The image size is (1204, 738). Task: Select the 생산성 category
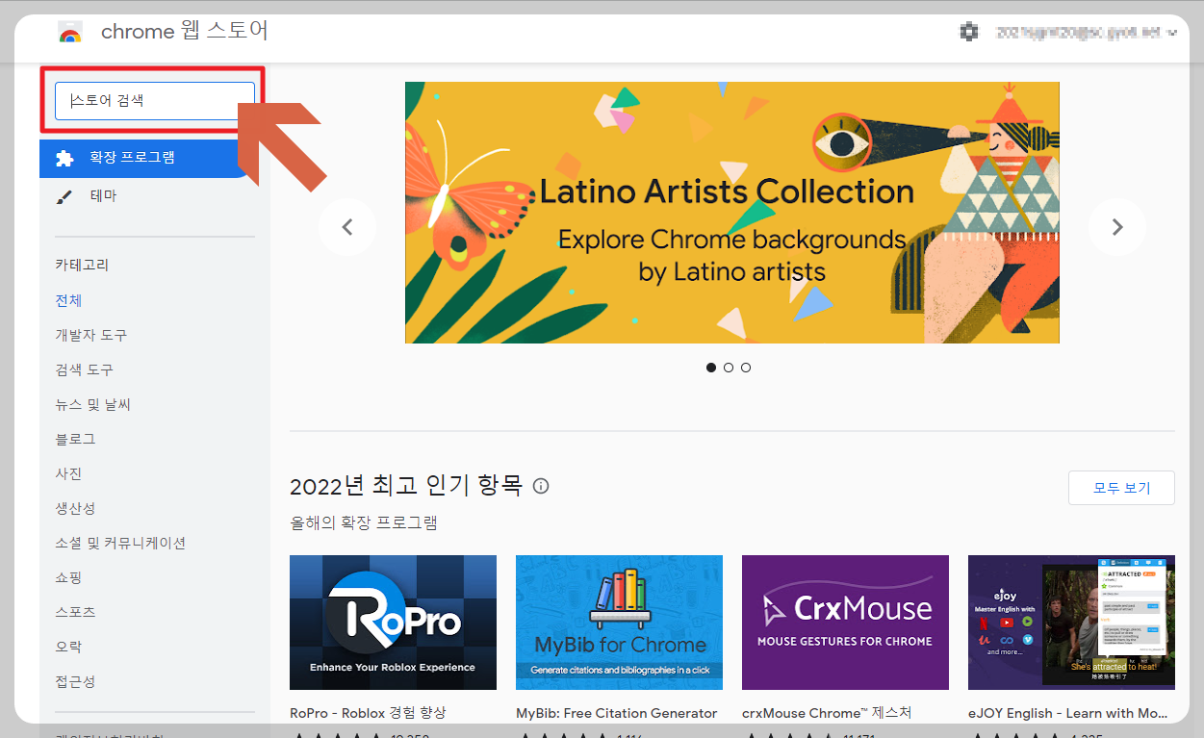pos(75,508)
